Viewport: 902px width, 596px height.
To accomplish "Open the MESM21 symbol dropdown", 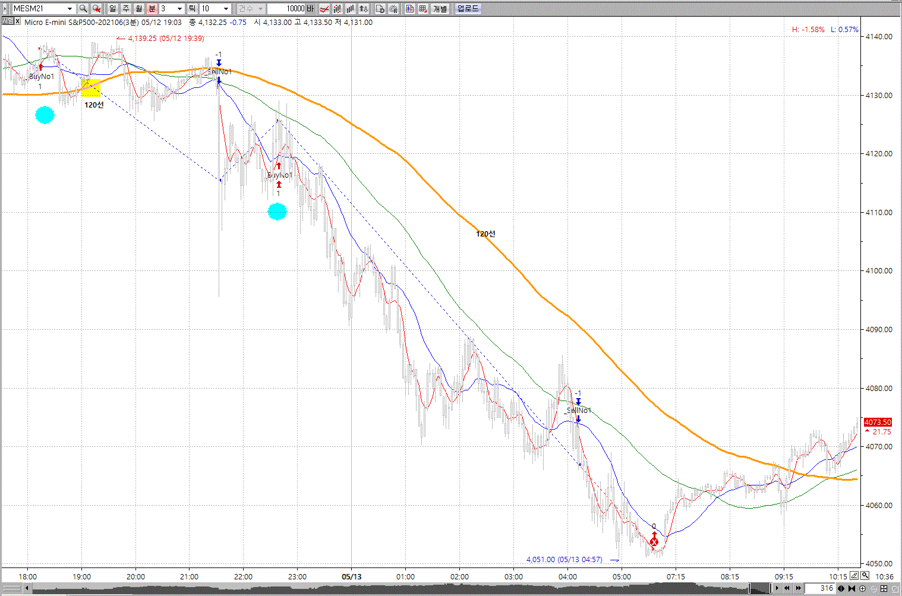I will [70, 8].
